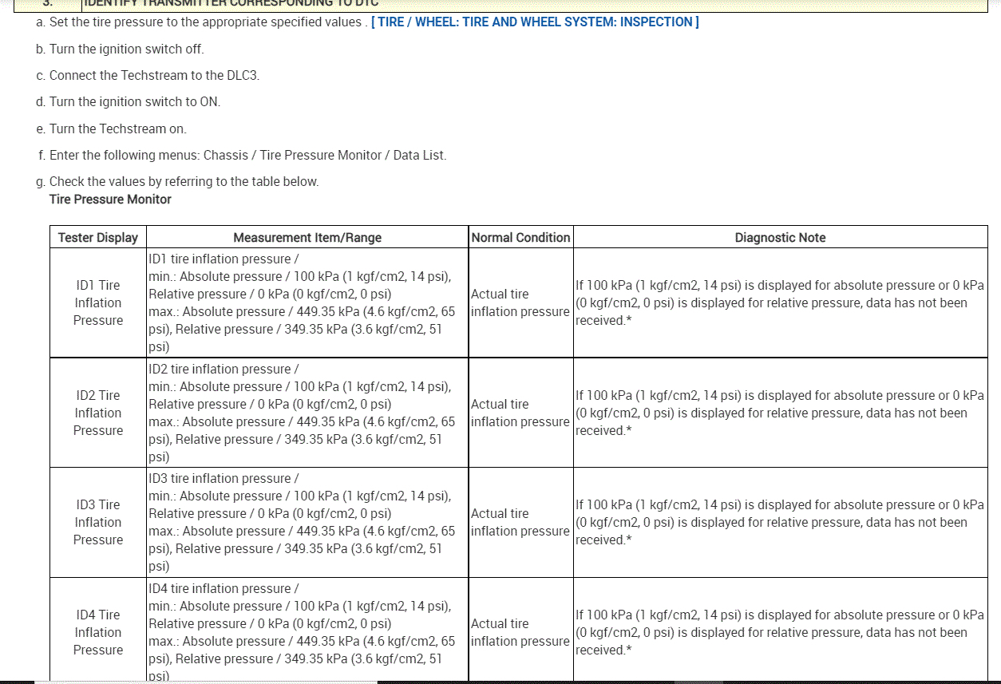Click the 'Tester Display' column header
This screenshot has height=684, width=1001.
pyautogui.click(x=98, y=237)
